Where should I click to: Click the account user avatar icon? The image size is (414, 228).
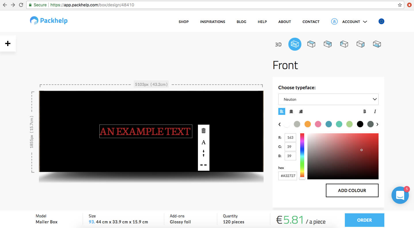334,21
